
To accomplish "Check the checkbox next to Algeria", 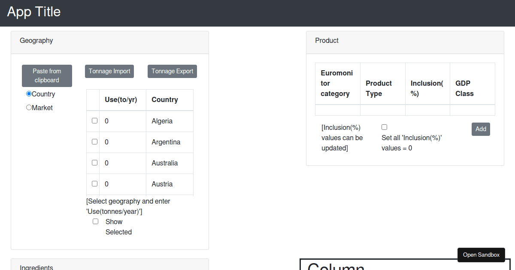I will (x=94, y=120).
